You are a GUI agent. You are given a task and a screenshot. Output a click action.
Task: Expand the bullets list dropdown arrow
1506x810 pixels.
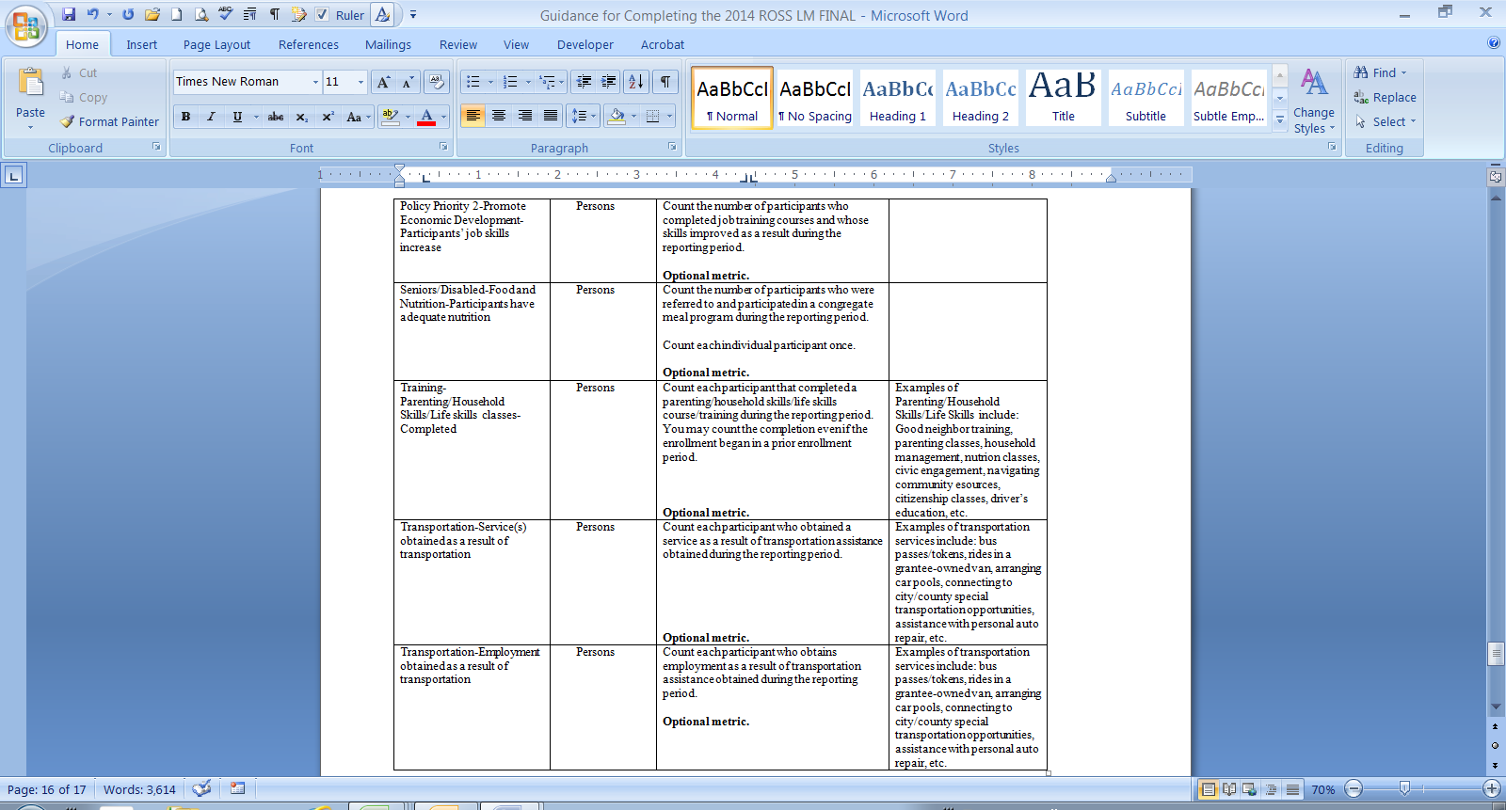coord(490,82)
